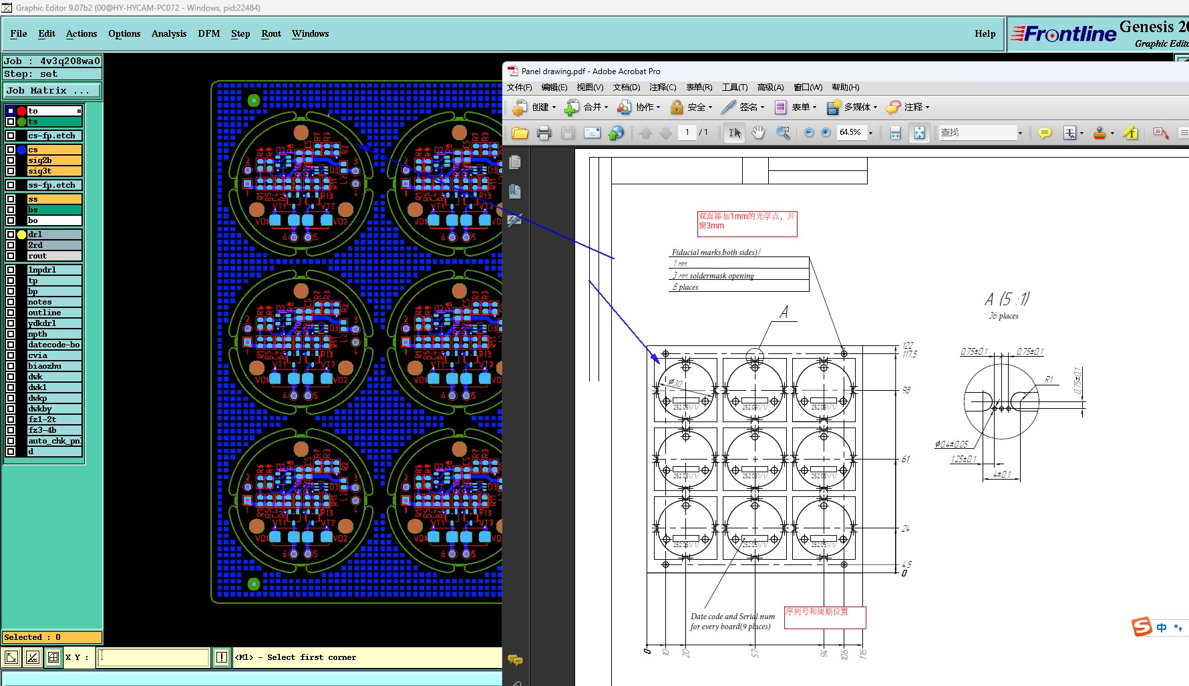
Task: Click the upload-to-web globe icon
Action: coord(616,133)
